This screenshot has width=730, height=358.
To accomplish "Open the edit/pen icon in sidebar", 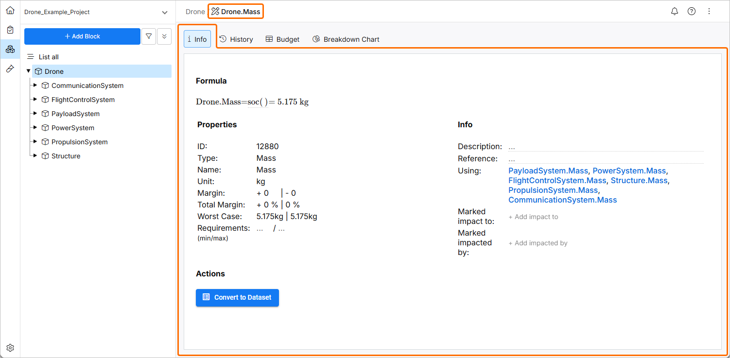I will point(10,68).
